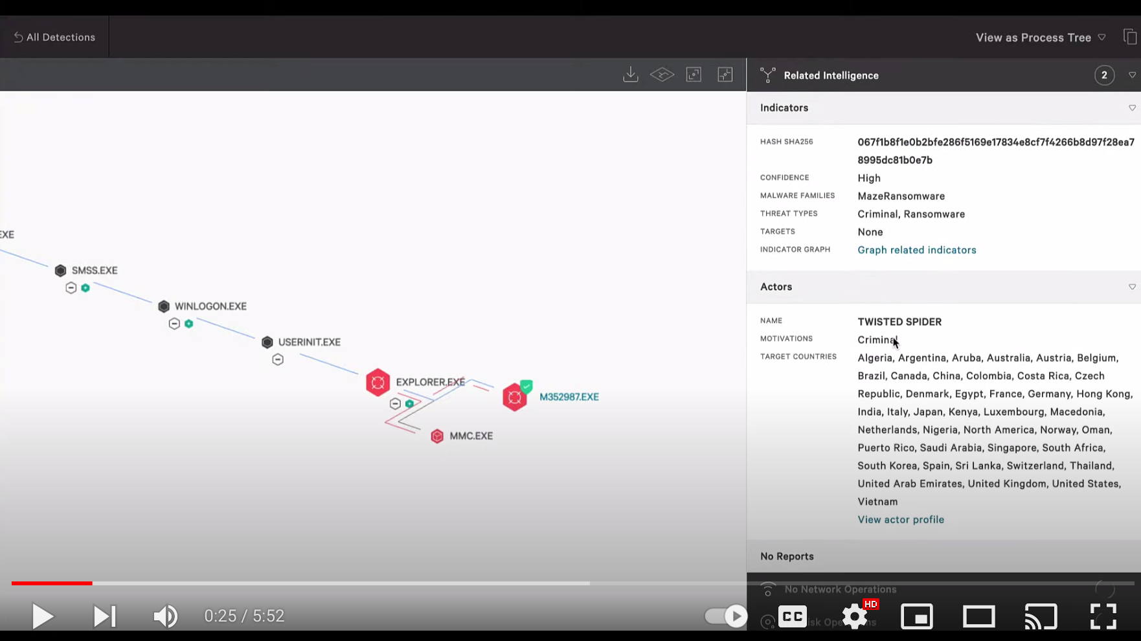Collapse the Indicators section

pyautogui.click(x=1132, y=108)
